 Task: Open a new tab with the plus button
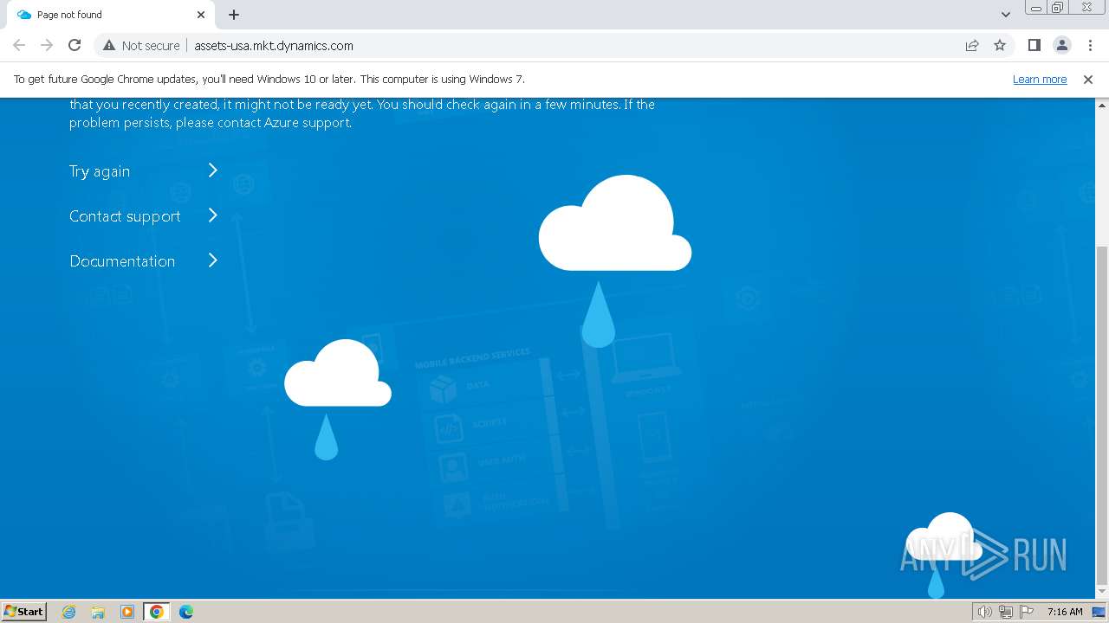tap(234, 15)
